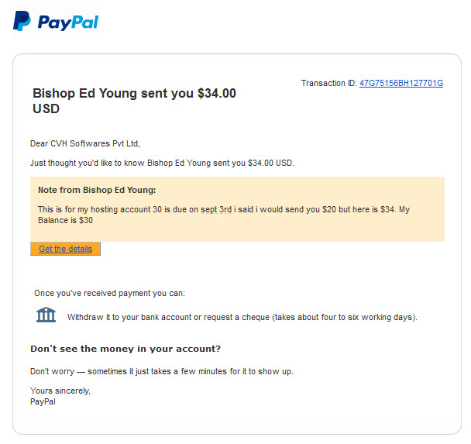
Task: Click Don't see the money heading
Action: (x=125, y=349)
